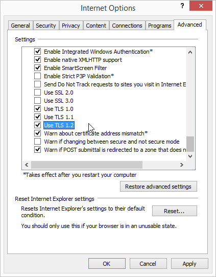Uncheck the Use TLS 1.0 option
This screenshot has height=277, width=216.
coord(37,109)
